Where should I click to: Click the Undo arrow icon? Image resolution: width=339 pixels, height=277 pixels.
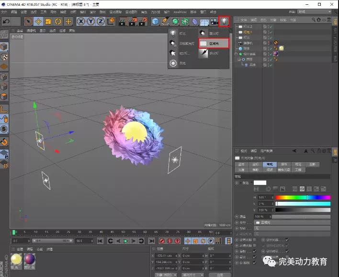[6, 21]
